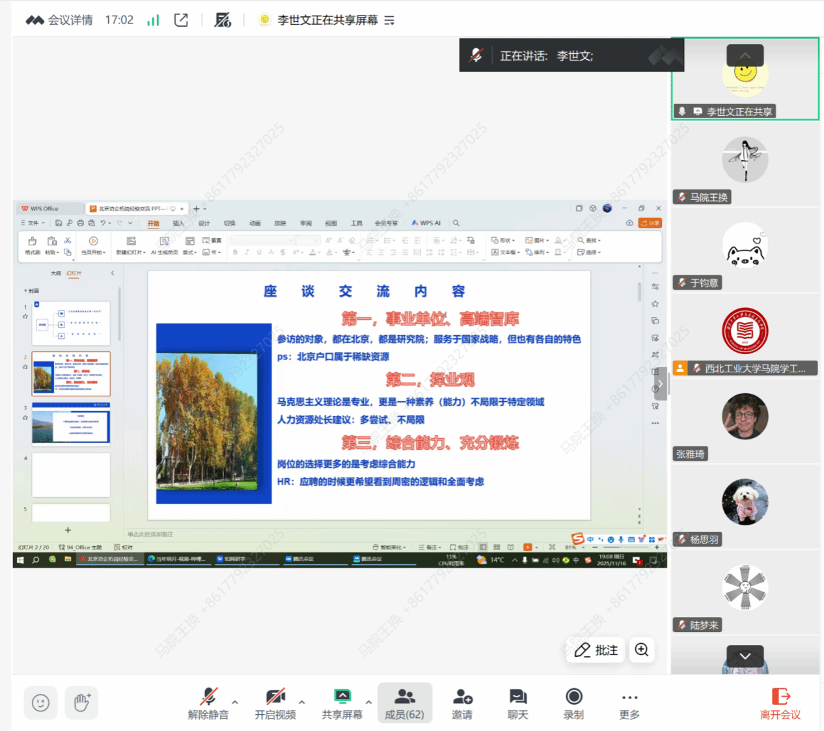This screenshot has height=731, width=824.
Task: Select 张雅琦's participant video tile
Action: [x=745, y=421]
